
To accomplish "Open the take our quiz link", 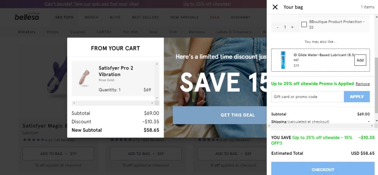I will (91, 4).
